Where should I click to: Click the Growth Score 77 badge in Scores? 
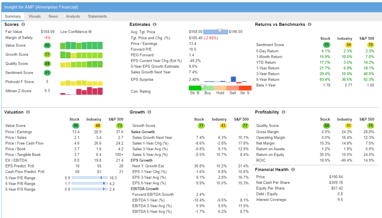tap(47, 55)
